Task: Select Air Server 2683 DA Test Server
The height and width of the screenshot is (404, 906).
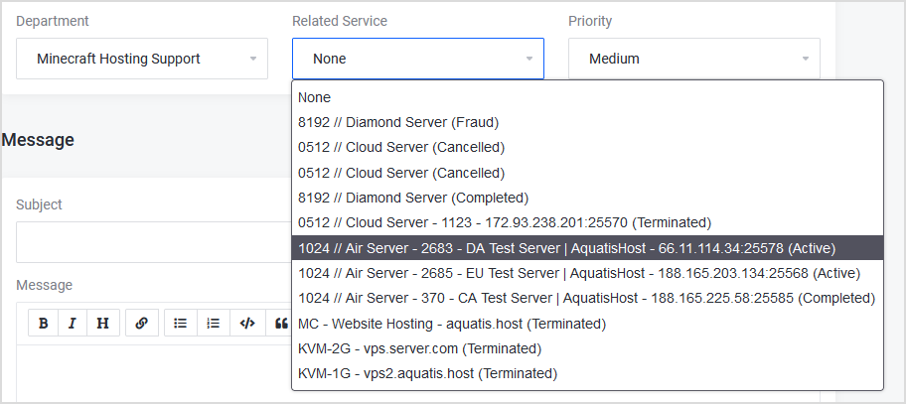Action: click(x=588, y=247)
